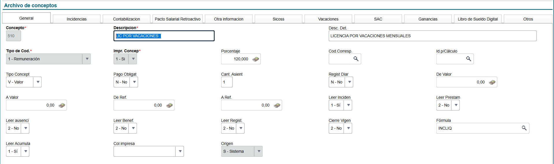Image resolution: width=554 pixels, height=164 pixels.
Task: Expand the Cierre Vigen dropdown
Action: click(348, 128)
